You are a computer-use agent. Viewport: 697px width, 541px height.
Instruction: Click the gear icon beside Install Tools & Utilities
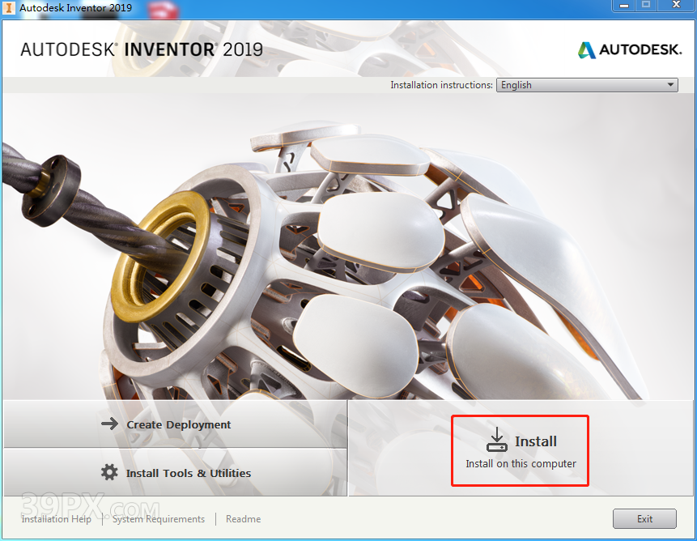pos(109,472)
